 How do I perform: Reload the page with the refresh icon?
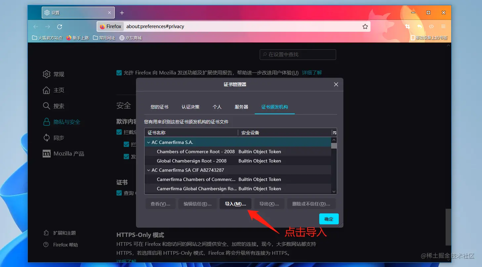(x=60, y=26)
